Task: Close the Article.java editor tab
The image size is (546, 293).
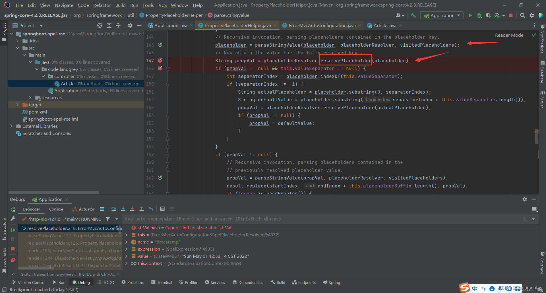Action: pyautogui.click(x=401, y=25)
